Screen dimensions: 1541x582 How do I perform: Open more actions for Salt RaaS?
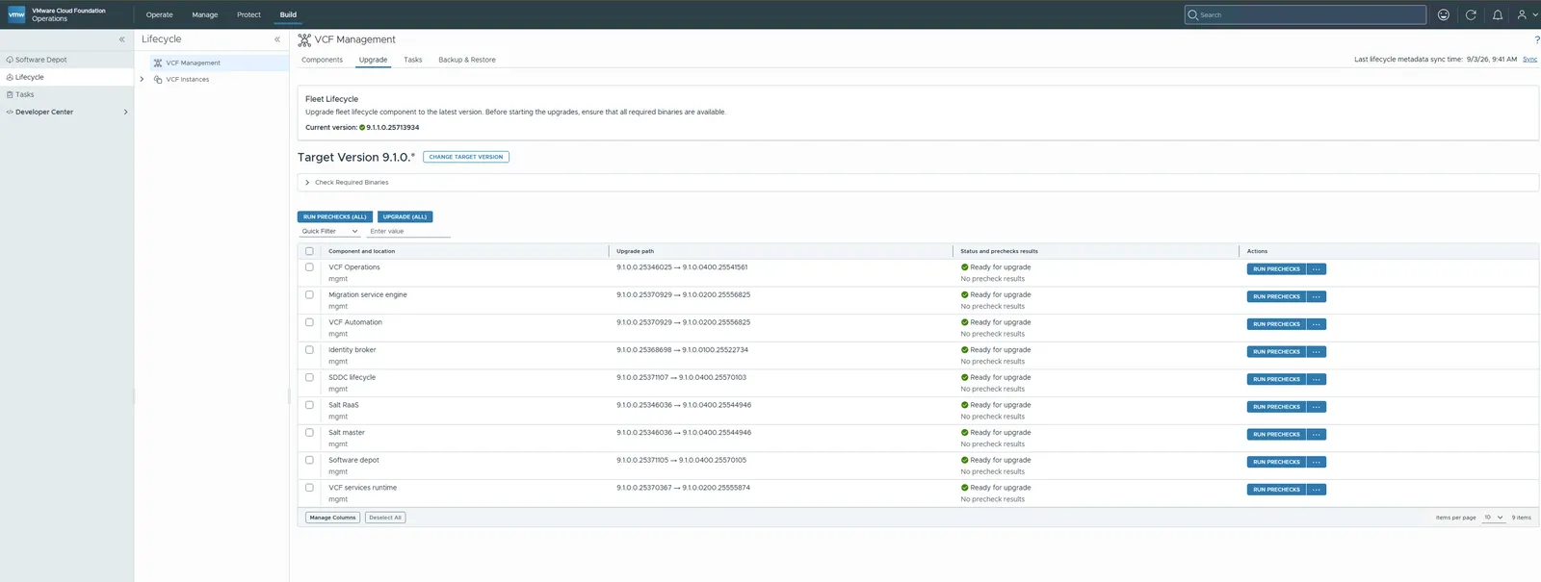point(1316,407)
